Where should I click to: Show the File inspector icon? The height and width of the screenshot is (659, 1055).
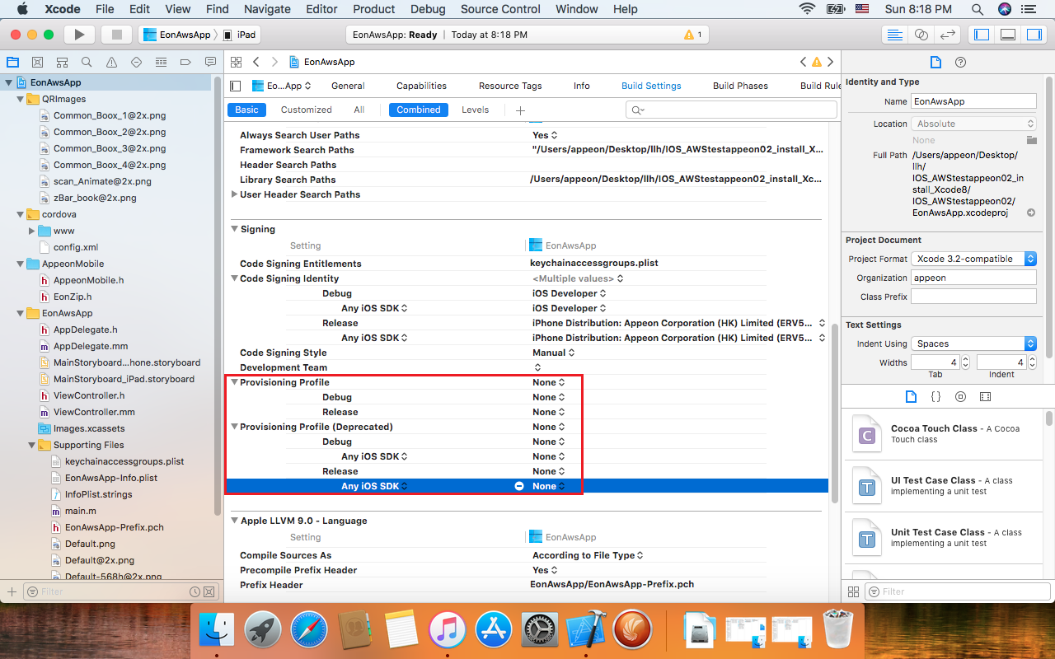(x=935, y=63)
